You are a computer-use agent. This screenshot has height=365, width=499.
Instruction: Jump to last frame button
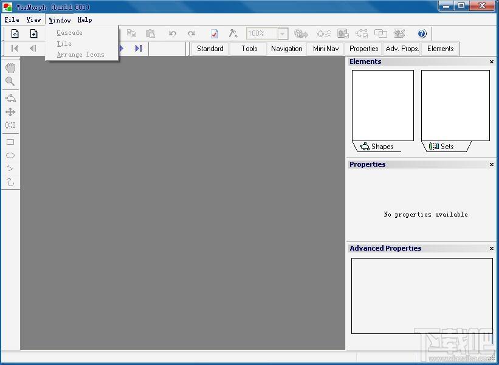tap(139, 49)
